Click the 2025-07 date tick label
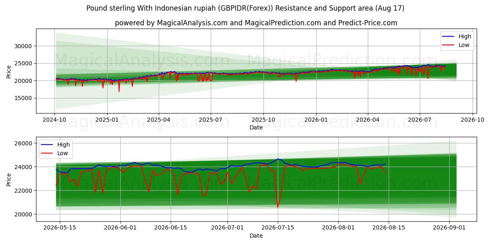 pyautogui.click(x=211, y=120)
